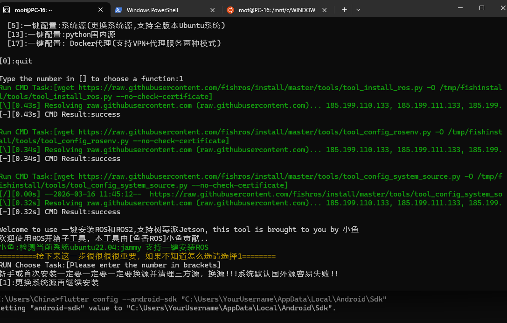Image resolution: width=507 pixels, height=323 pixels.
Task: Click the '[\][0.43s] Resolving raw.githubusercontent.com' line
Action: (x=251, y=105)
